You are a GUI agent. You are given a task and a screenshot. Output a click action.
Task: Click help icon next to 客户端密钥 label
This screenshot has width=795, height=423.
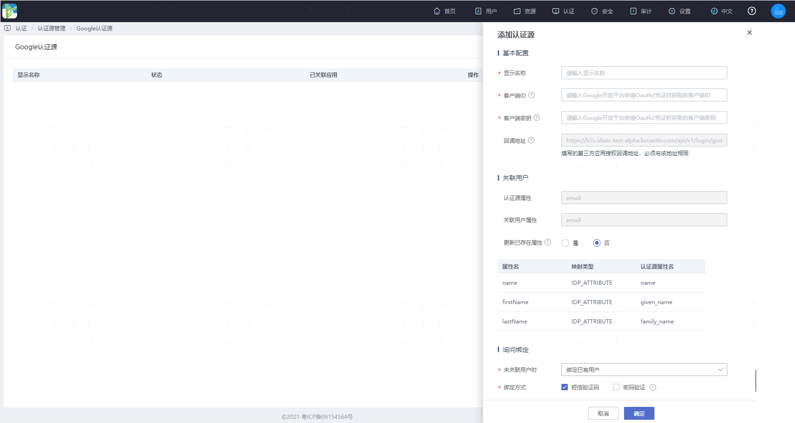tap(536, 117)
